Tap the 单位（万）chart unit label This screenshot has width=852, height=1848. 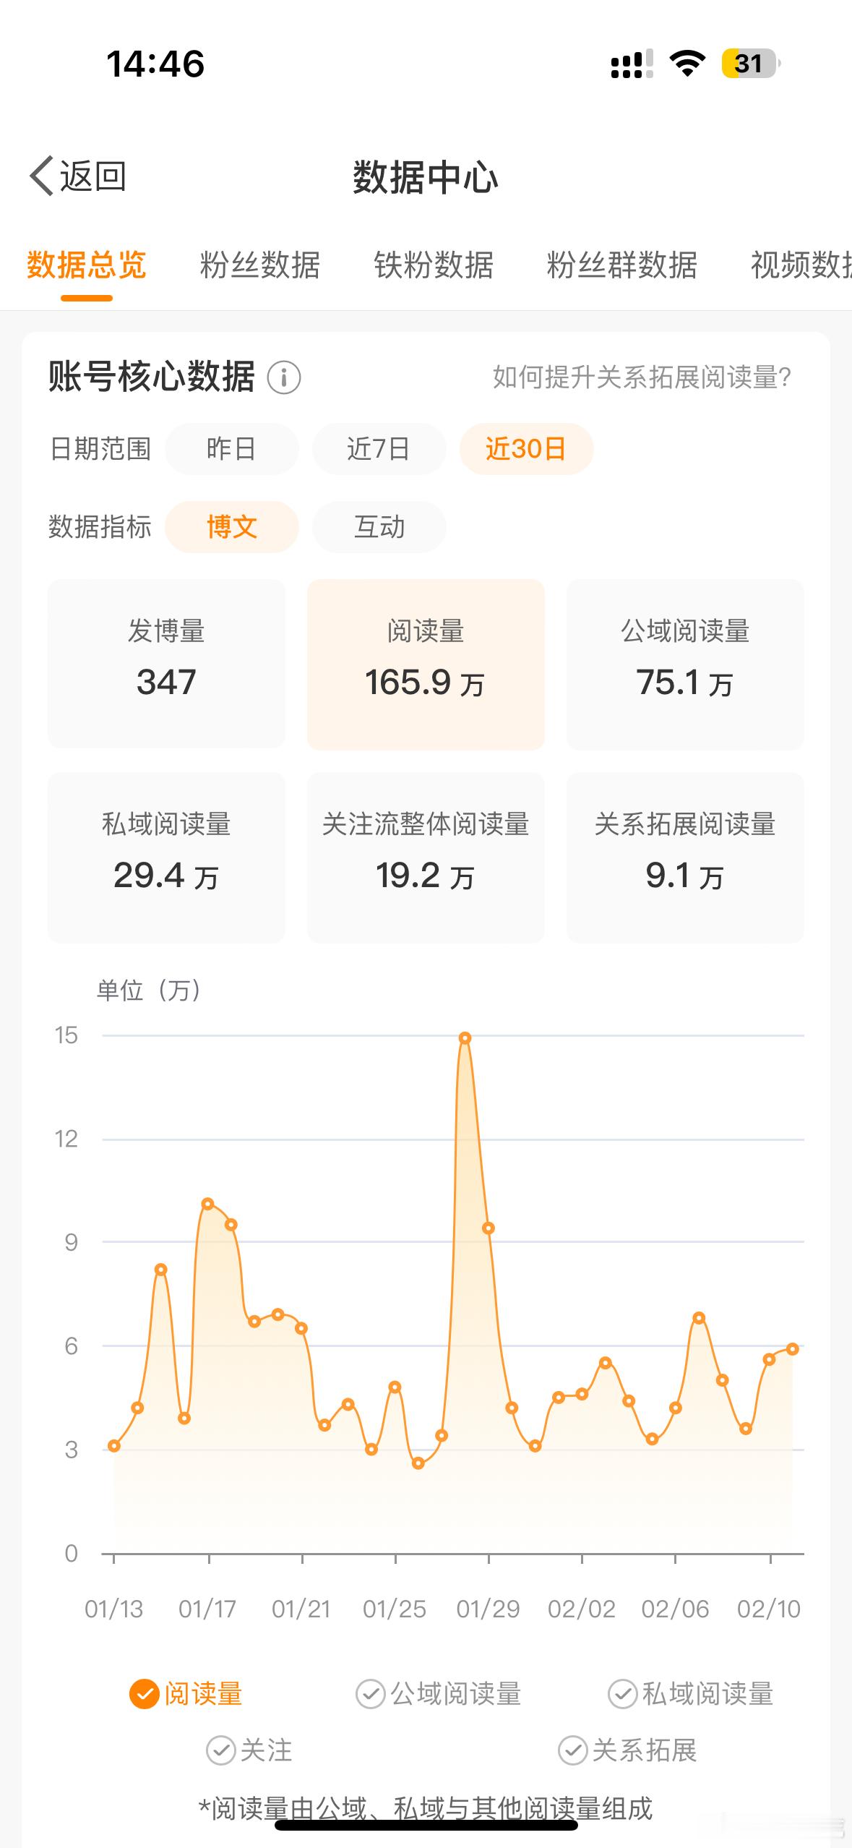tap(149, 991)
